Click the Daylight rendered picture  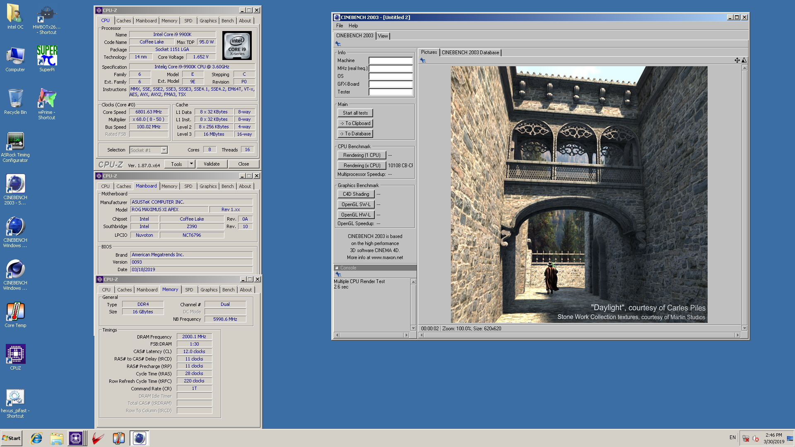click(579, 195)
